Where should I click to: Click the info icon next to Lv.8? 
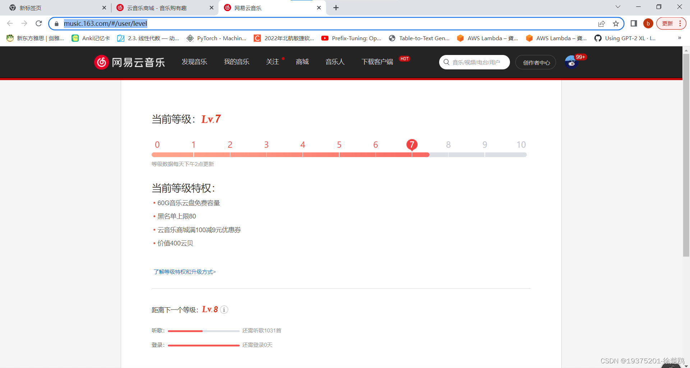(x=224, y=309)
